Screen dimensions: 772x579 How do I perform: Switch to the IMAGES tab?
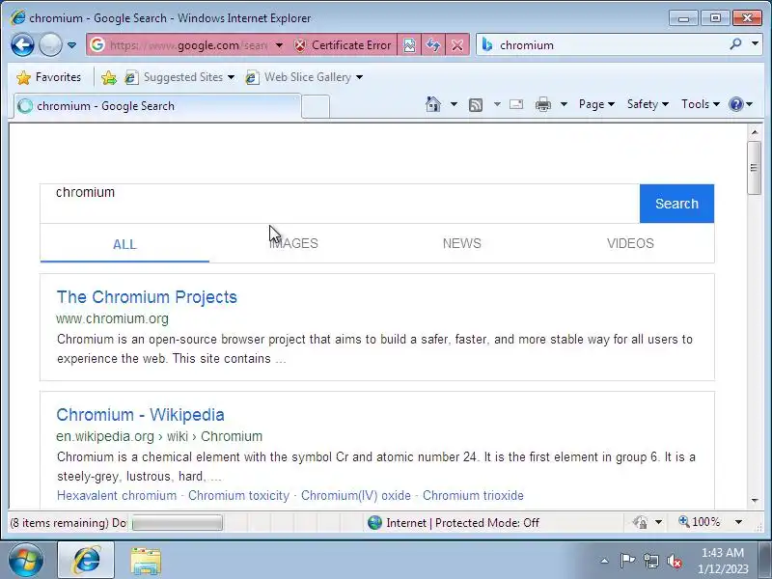pos(293,244)
